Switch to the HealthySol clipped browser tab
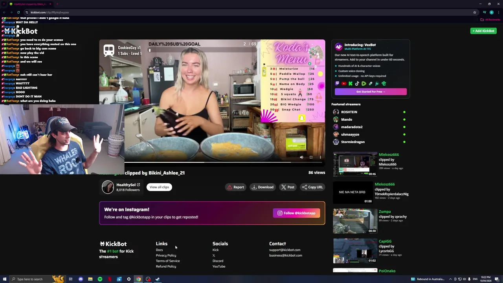503x283 pixels. (31, 4)
